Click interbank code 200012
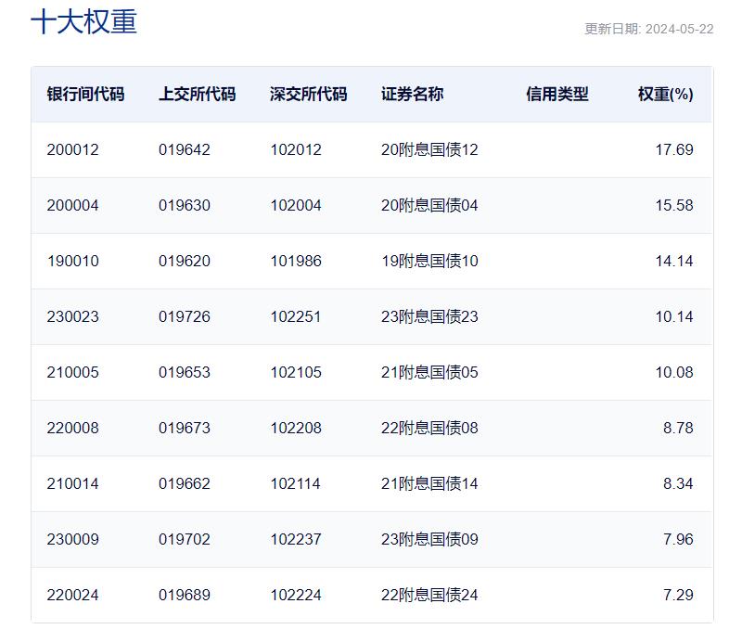 point(73,149)
